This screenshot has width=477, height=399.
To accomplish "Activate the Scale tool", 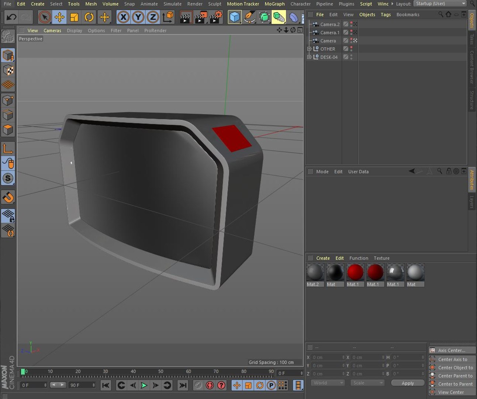I will point(74,17).
